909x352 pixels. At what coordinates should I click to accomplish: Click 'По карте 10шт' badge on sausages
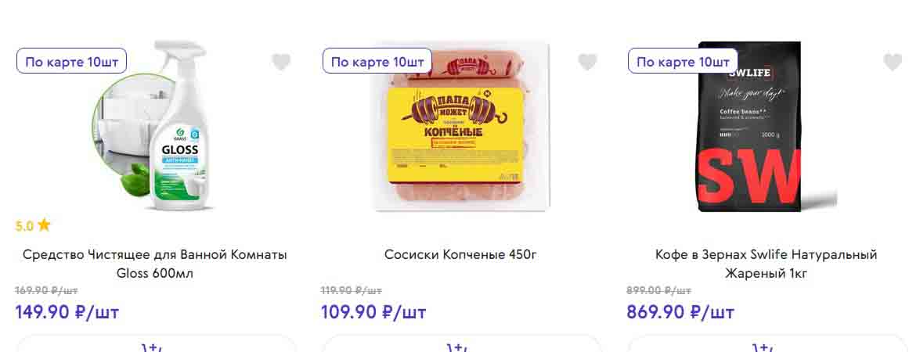click(x=377, y=61)
